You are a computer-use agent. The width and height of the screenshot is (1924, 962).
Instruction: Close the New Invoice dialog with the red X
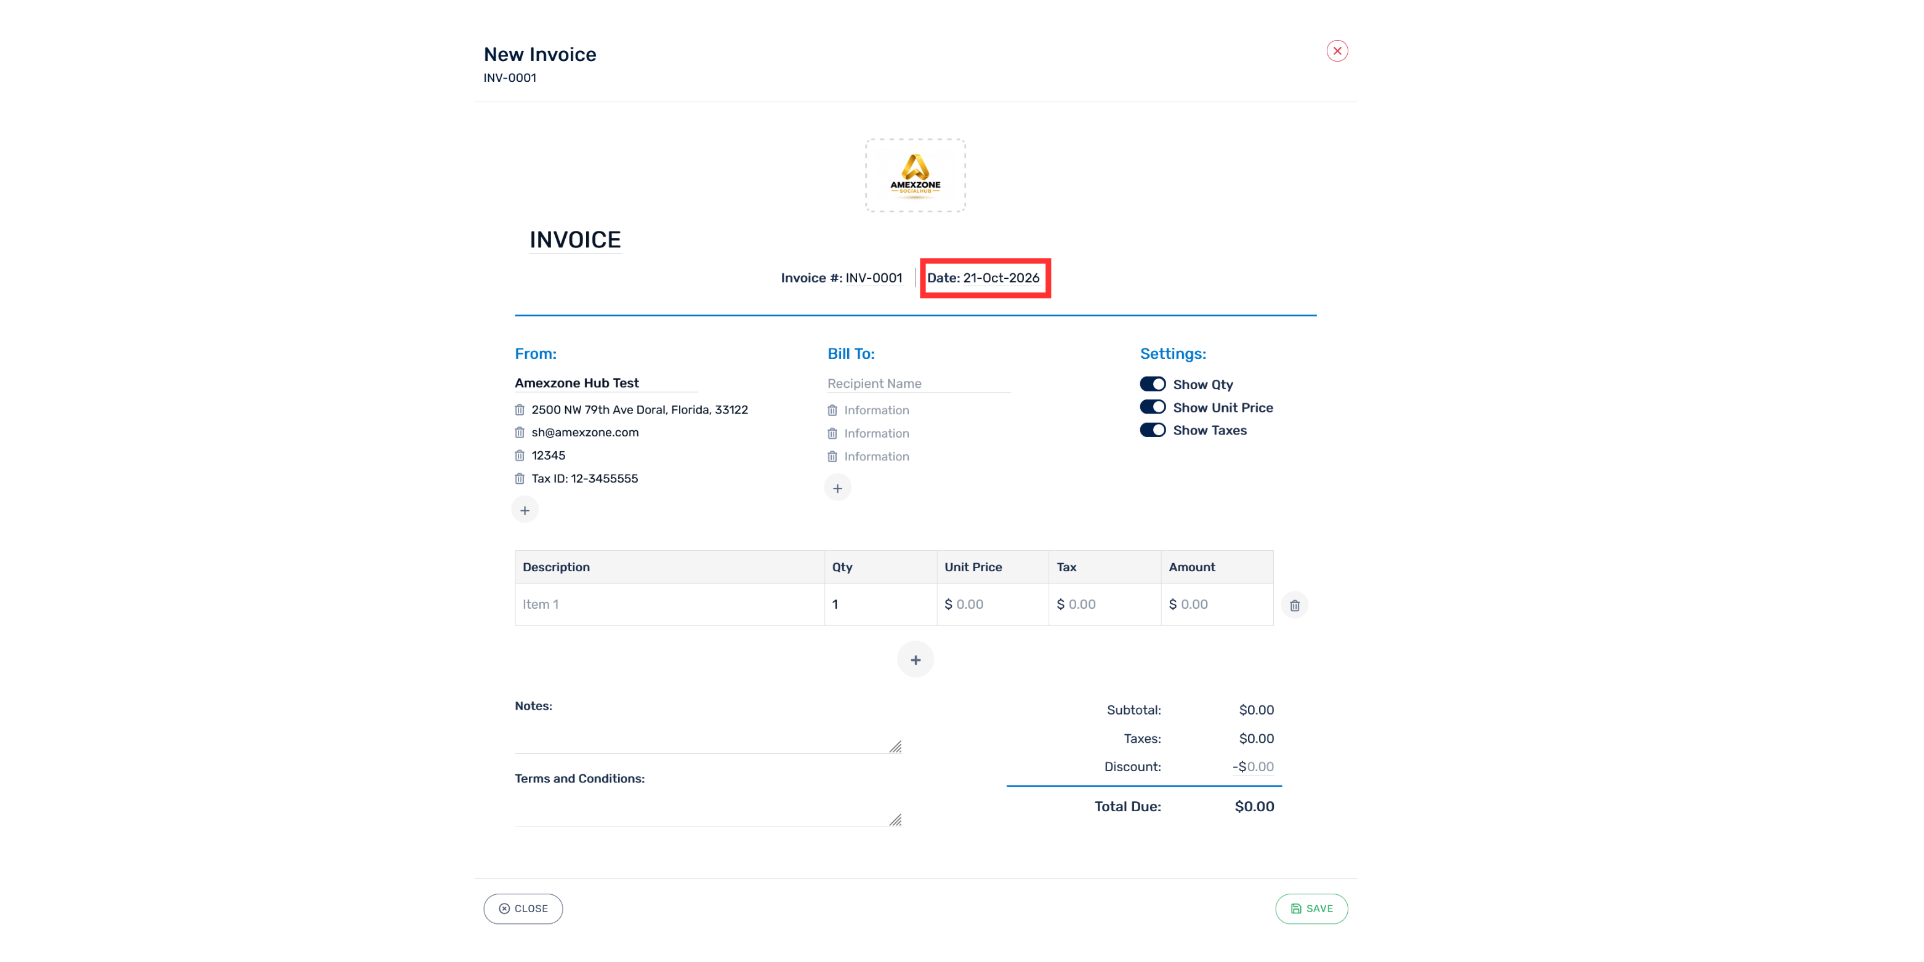pos(1337,51)
